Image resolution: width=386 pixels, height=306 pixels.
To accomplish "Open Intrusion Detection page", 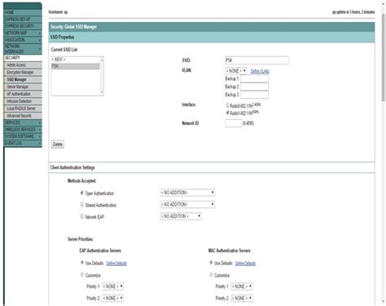I will pos(23,101).
